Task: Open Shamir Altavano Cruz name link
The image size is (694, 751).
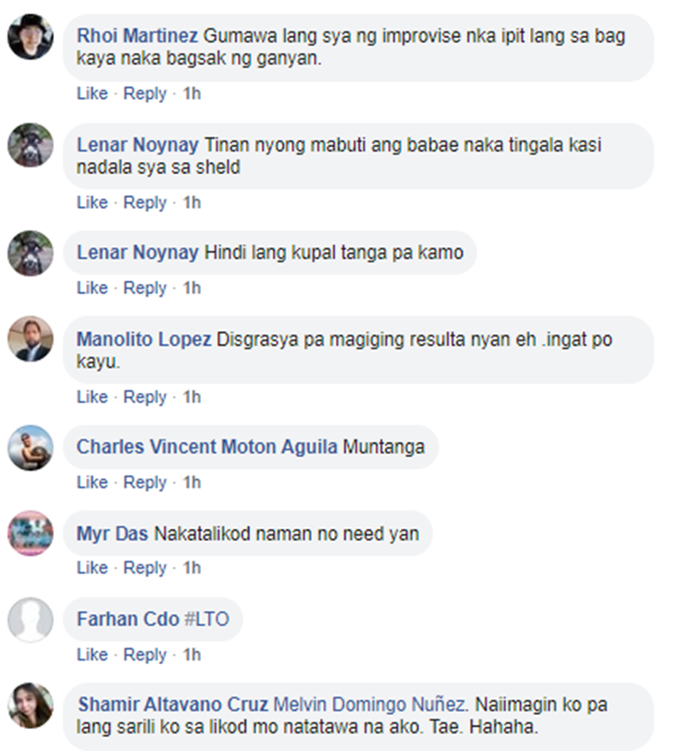Action: point(173,705)
